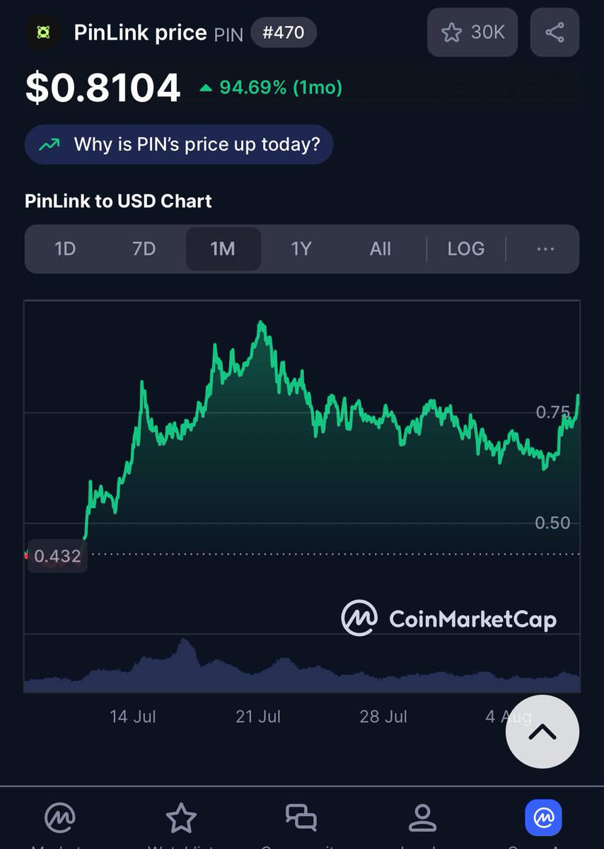Tap the 94.69% (1mo) change indicator

point(271,88)
